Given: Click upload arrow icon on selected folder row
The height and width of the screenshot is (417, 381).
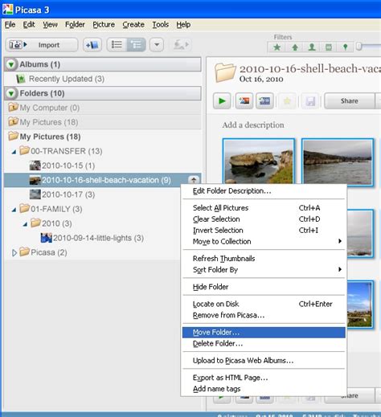Looking at the screenshot, I should 194,180.
